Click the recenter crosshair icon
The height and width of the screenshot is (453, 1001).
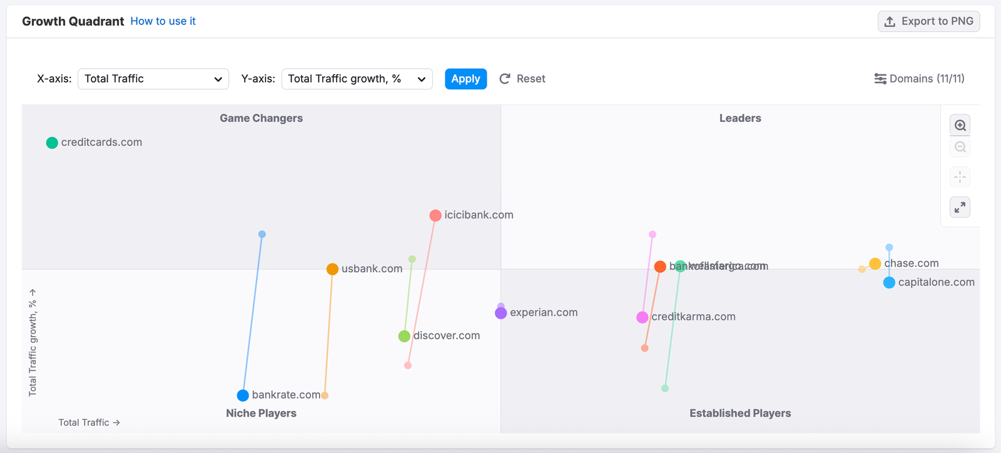click(960, 177)
